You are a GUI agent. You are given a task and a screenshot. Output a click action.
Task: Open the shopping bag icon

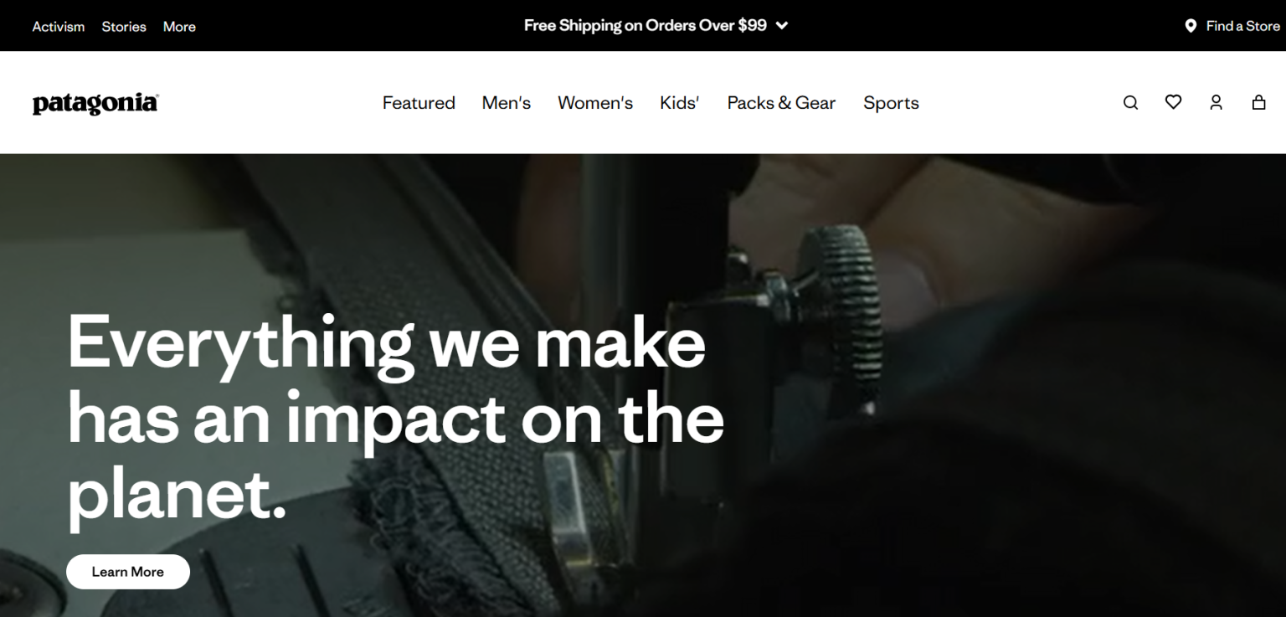click(1258, 102)
